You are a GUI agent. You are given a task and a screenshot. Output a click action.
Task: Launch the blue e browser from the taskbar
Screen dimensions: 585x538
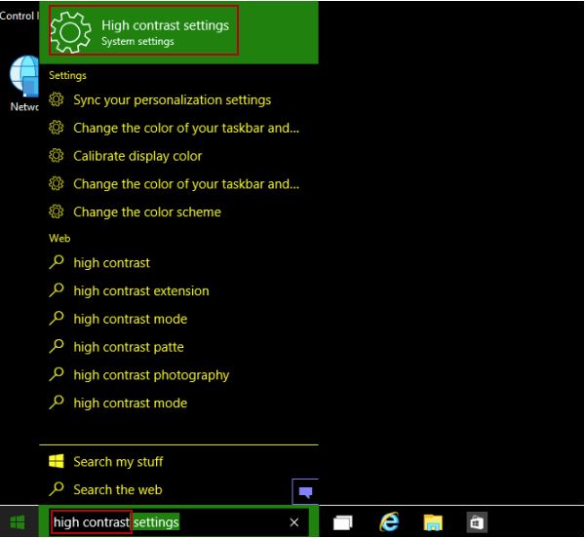point(389,523)
